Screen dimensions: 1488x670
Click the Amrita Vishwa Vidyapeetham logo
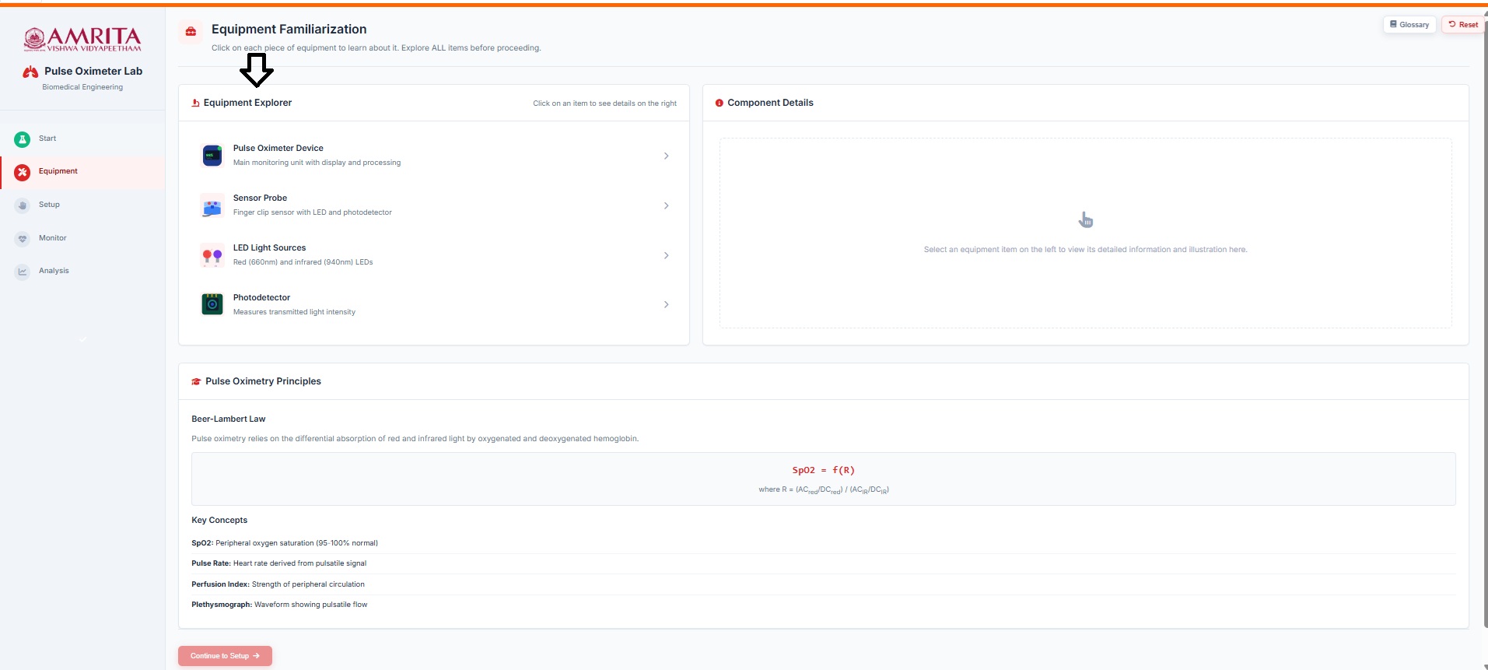[82, 39]
